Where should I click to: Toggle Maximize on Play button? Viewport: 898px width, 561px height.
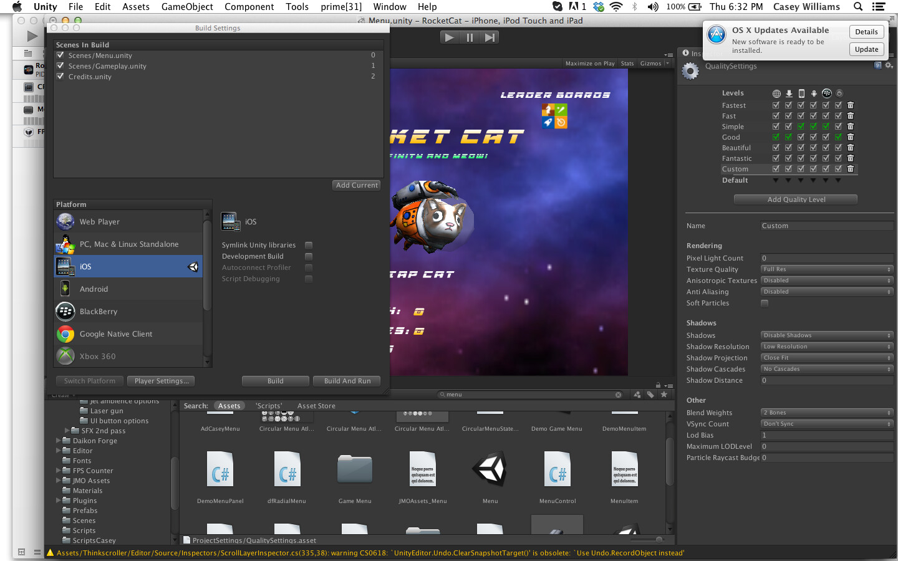[x=590, y=63]
